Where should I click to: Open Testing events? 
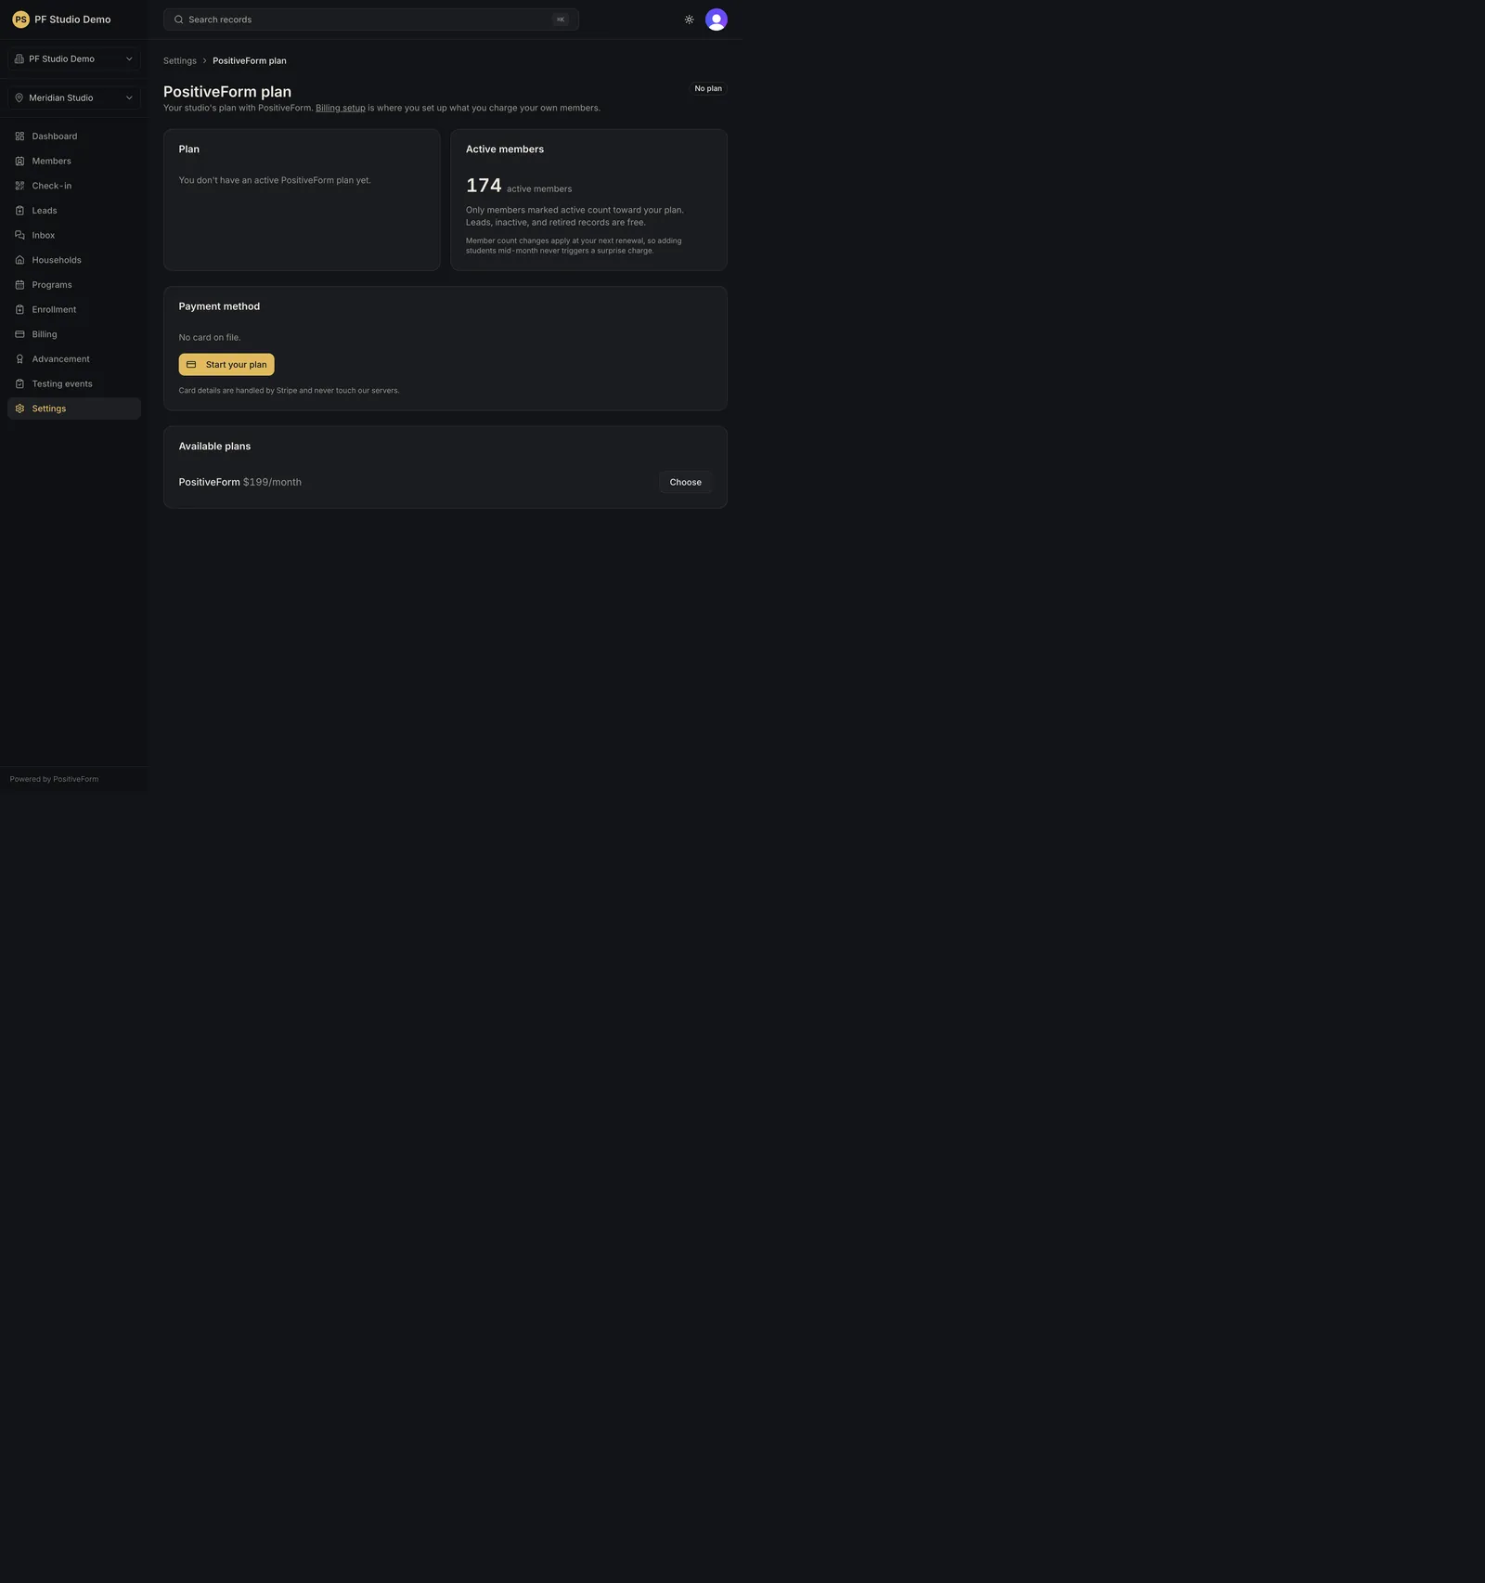point(74,384)
